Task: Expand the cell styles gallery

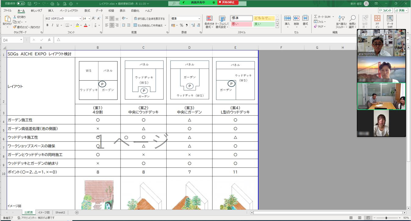Action: [277, 26]
